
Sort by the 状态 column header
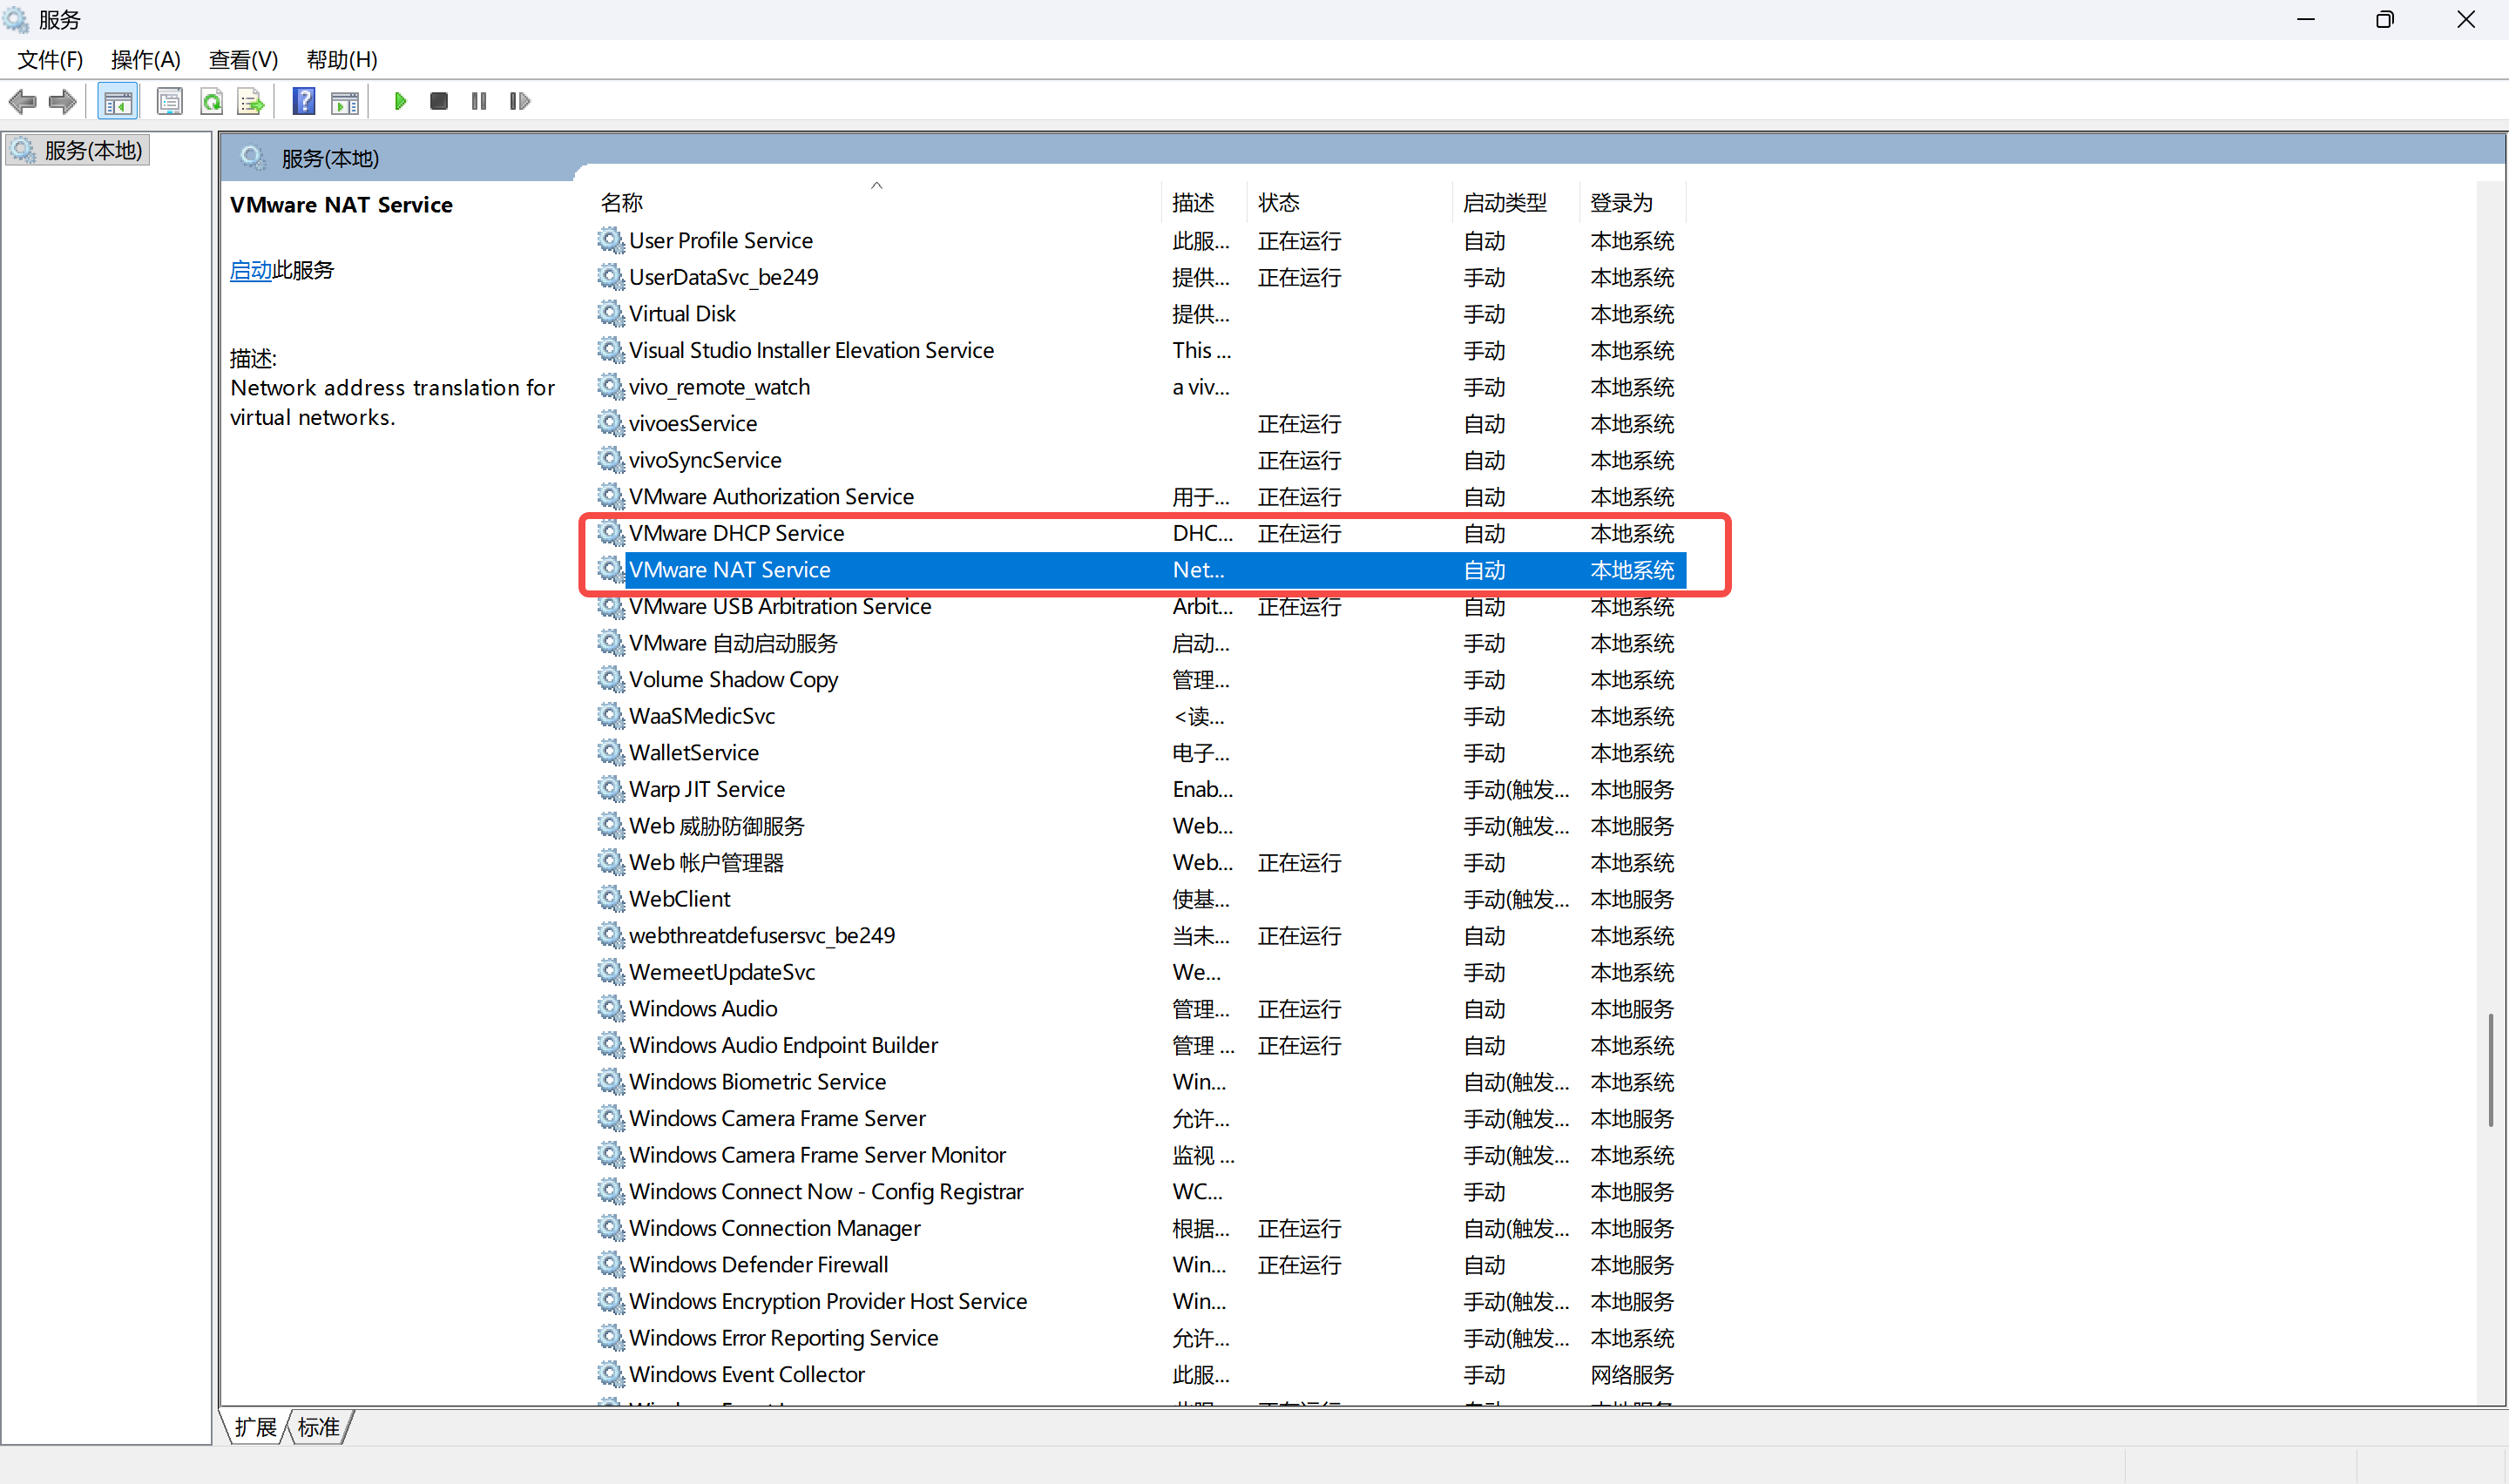click(x=1278, y=203)
